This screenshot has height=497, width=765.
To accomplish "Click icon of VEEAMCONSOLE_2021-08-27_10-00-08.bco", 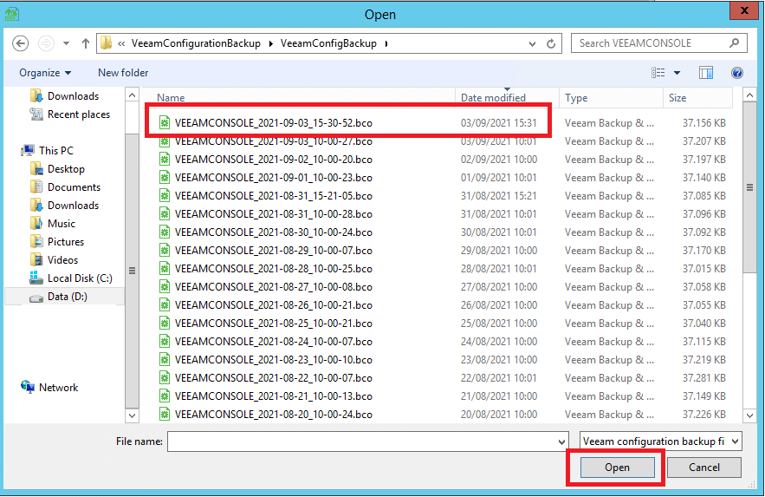I will (x=165, y=286).
